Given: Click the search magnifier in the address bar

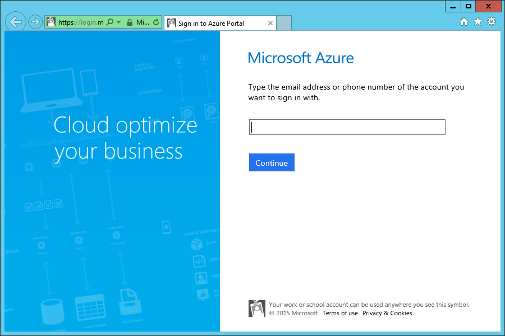Looking at the screenshot, I should pyautogui.click(x=110, y=22).
